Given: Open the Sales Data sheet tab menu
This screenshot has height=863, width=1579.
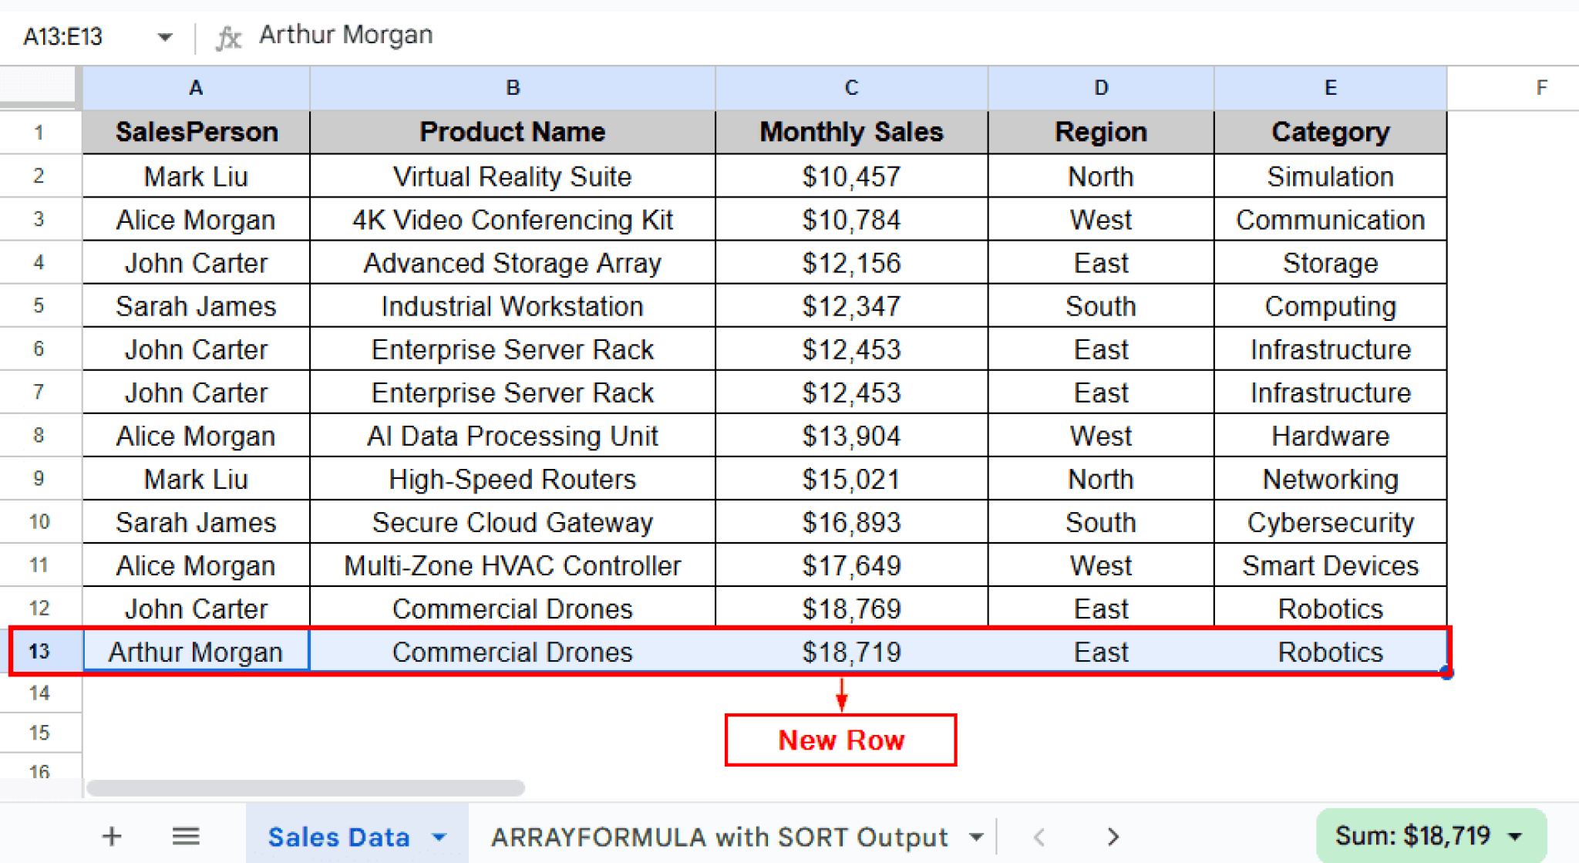Looking at the screenshot, I should point(439,836).
